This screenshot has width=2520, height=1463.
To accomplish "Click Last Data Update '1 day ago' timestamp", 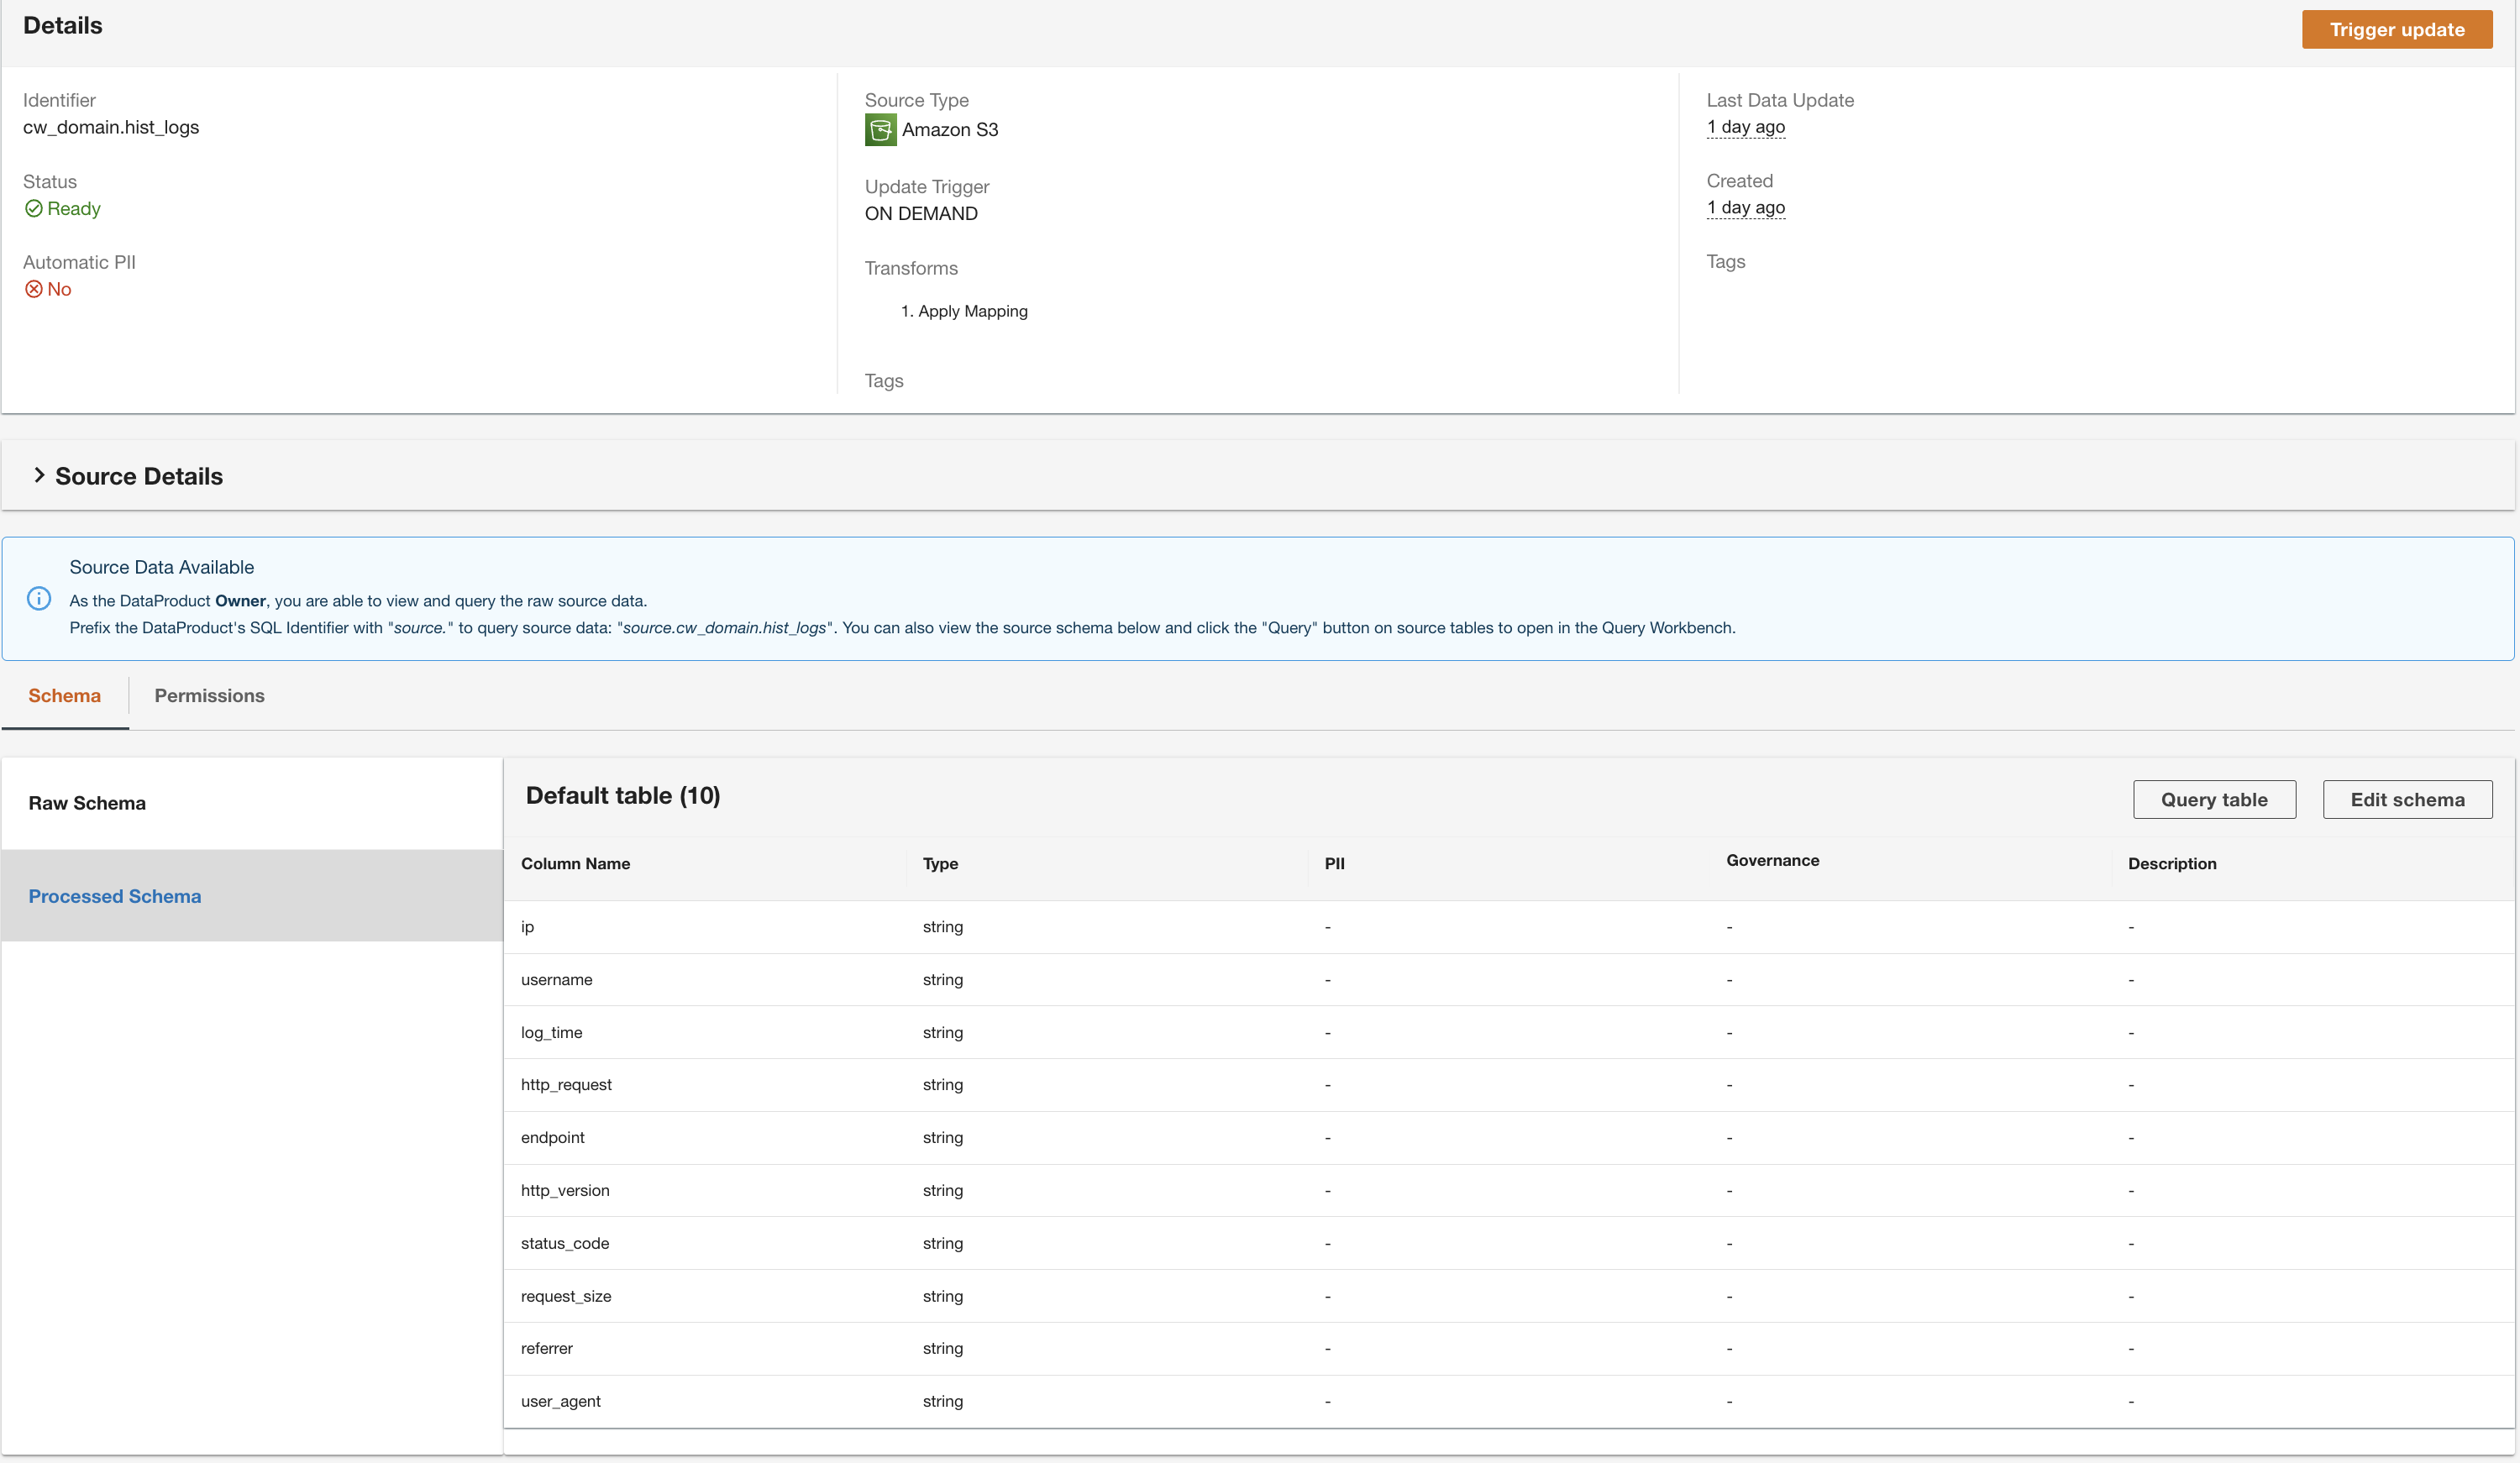I will 1745,127.
